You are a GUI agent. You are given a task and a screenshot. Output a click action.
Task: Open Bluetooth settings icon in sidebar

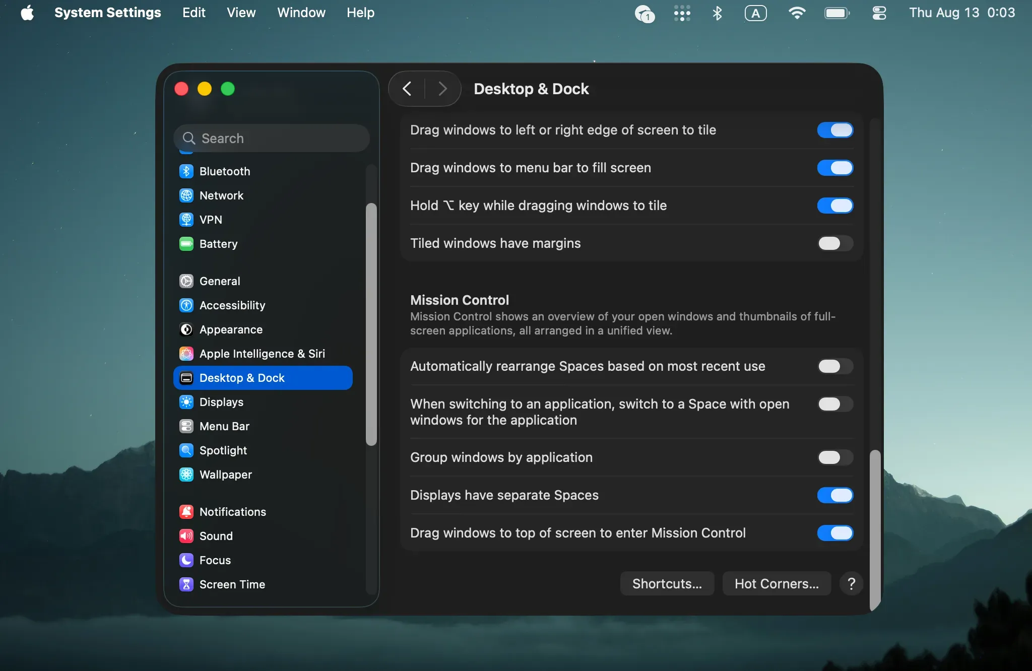186,171
